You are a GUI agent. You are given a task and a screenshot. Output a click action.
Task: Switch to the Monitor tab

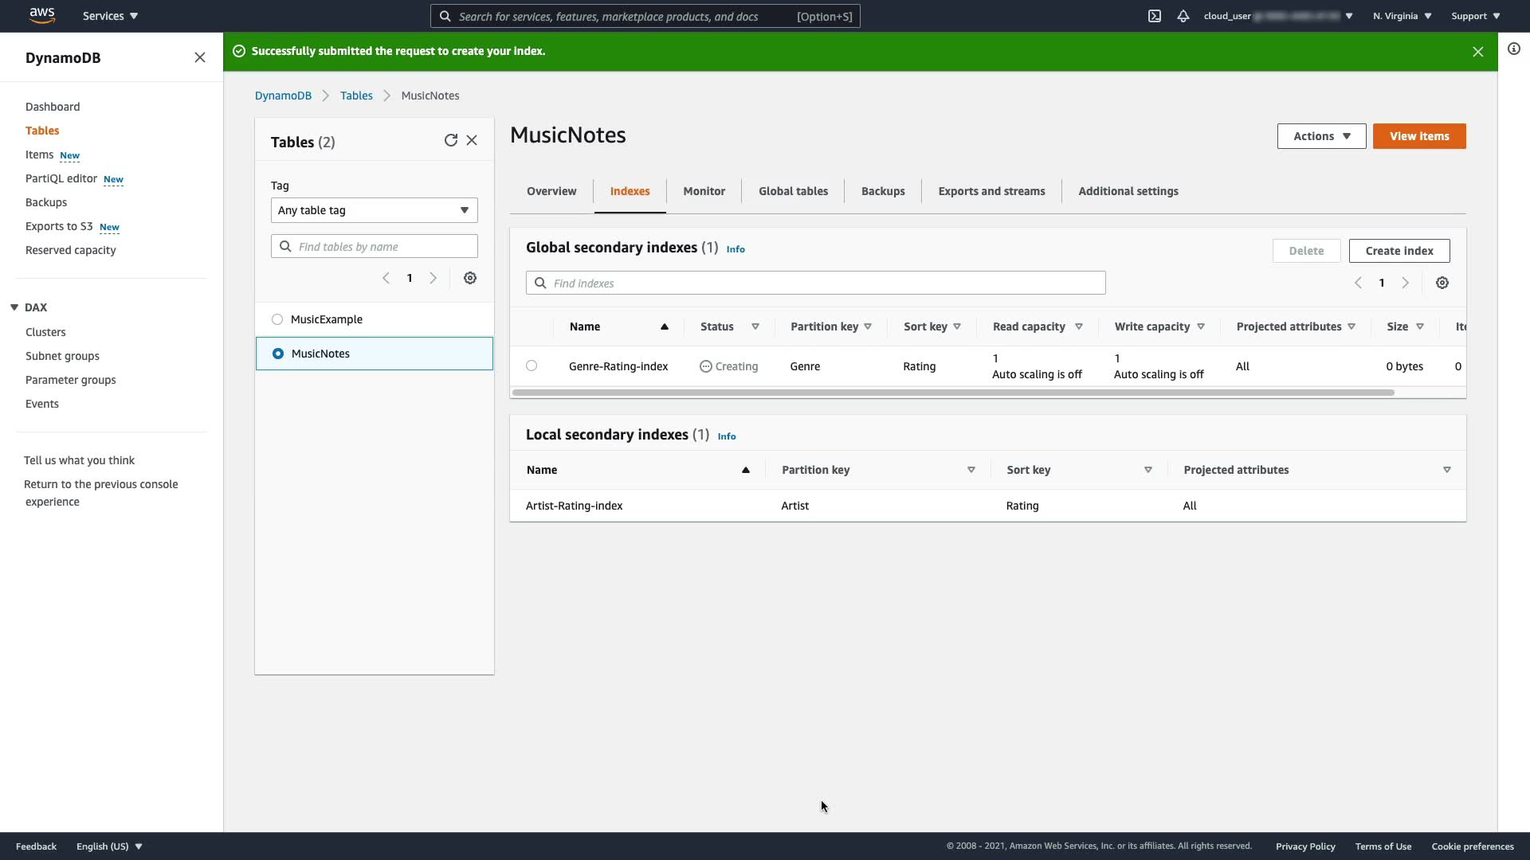pyautogui.click(x=704, y=191)
